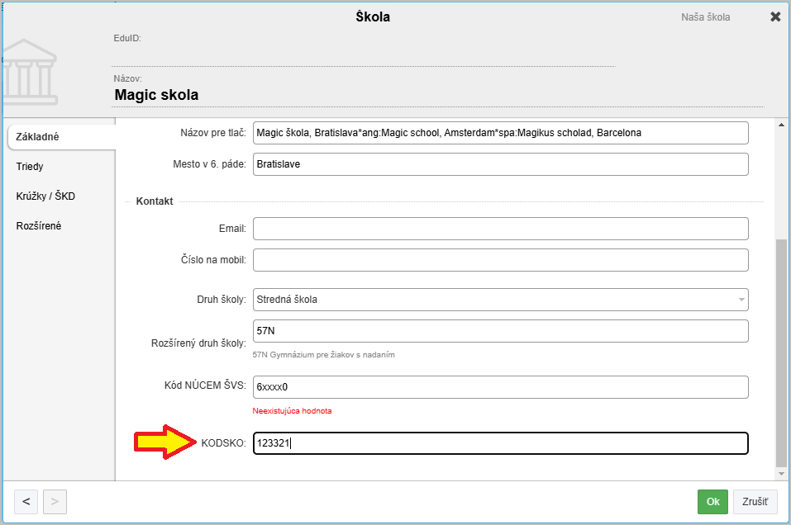The height and width of the screenshot is (525, 791).
Task: Select the Rozšírené tab
Action: pyautogui.click(x=39, y=226)
